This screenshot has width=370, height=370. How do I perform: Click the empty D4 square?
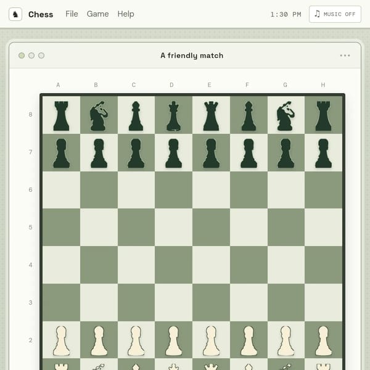(173, 265)
